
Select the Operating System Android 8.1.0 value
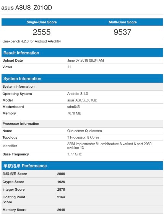point(78,94)
